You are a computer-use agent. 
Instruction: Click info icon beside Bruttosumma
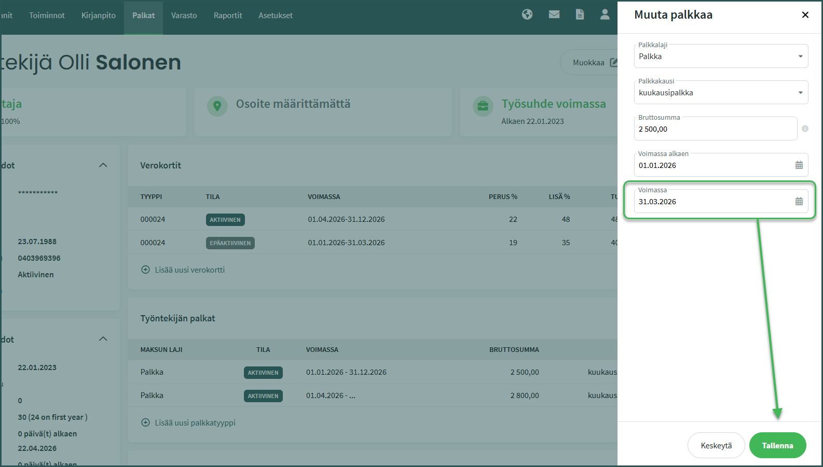click(x=805, y=129)
